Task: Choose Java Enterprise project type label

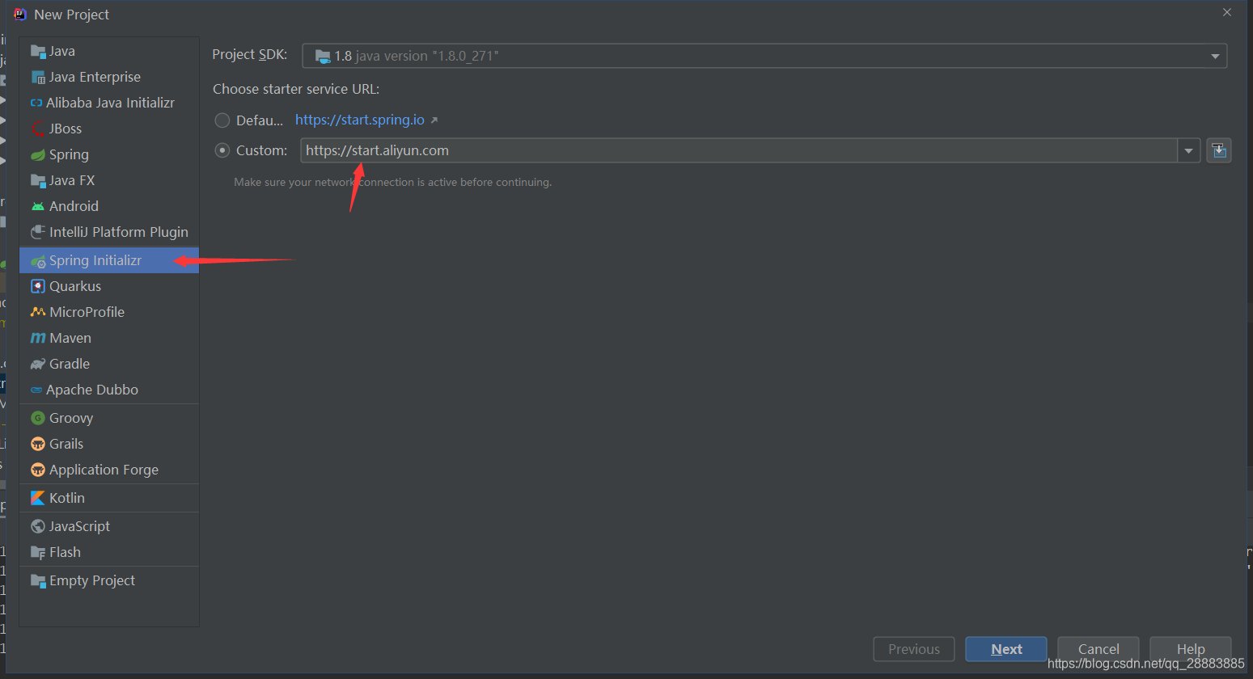Action: 95,78
